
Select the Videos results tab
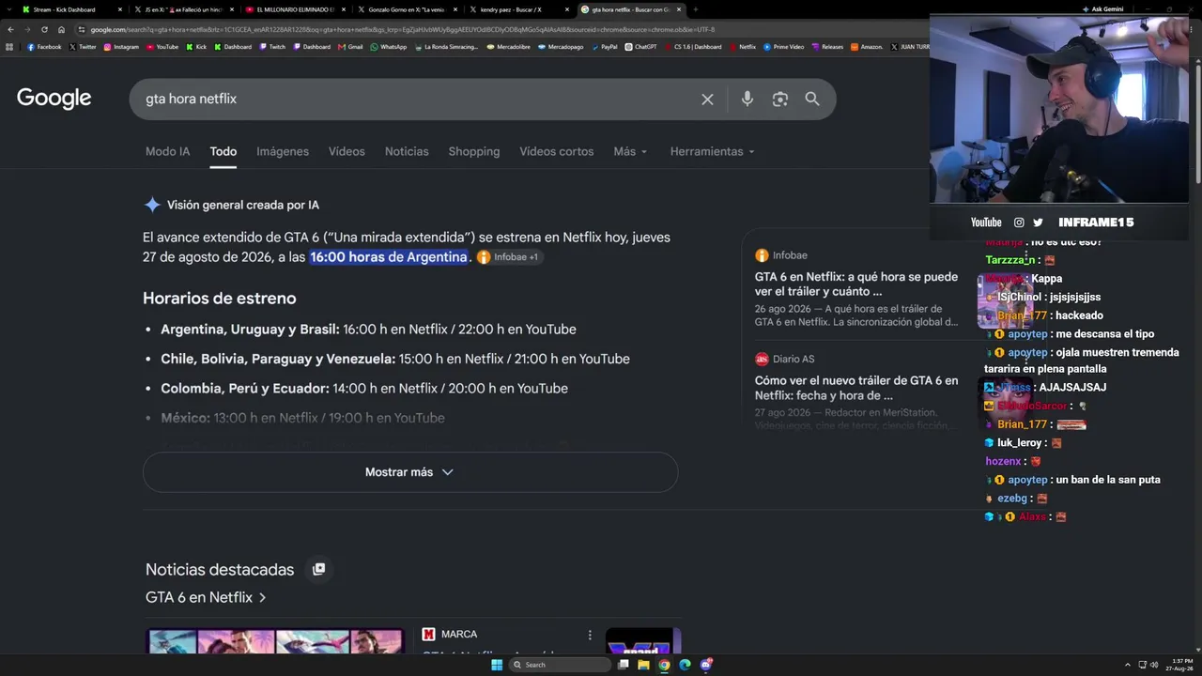(347, 151)
